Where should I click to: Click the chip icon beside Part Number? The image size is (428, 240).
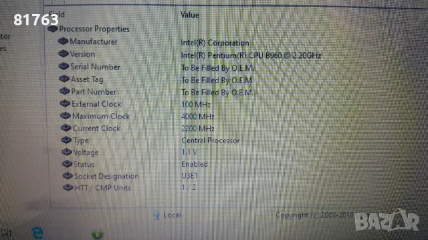pyautogui.click(x=65, y=91)
